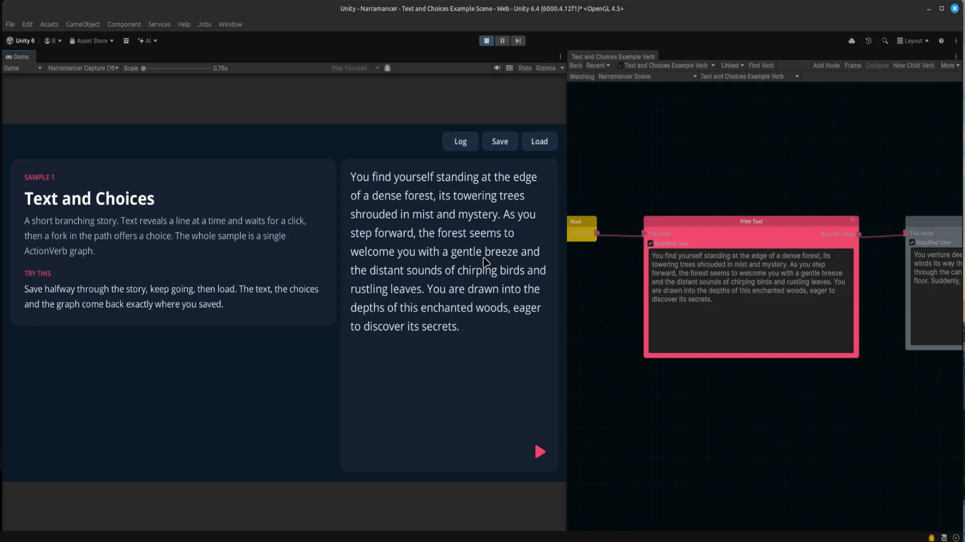Open the Play Focused dropdown

click(x=355, y=68)
